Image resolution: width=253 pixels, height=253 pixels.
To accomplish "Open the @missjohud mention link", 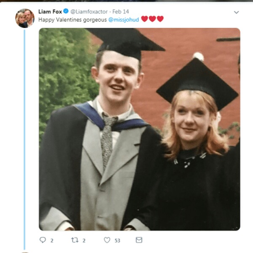I will (124, 20).
